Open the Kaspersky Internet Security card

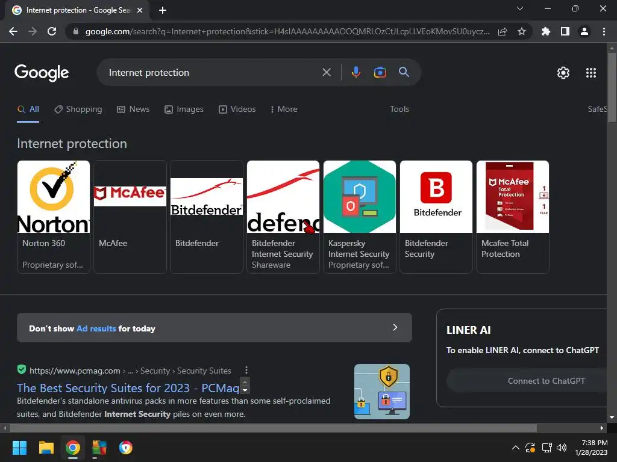(360, 217)
